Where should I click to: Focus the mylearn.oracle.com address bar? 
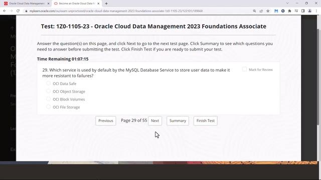[116, 11]
